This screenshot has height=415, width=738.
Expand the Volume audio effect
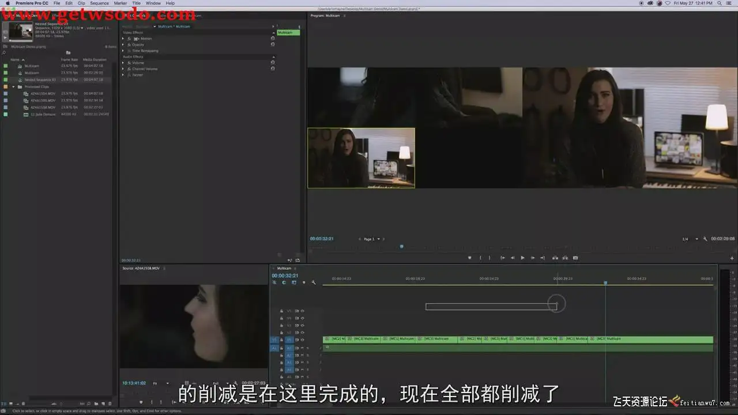tap(123, 63)
